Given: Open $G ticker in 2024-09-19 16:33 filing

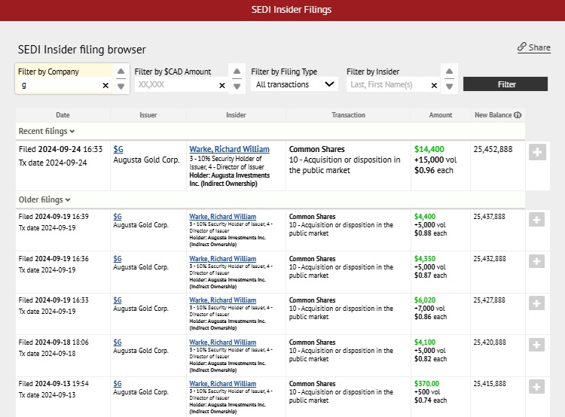Looking at the screenshot, I should (x=118, y=300).
